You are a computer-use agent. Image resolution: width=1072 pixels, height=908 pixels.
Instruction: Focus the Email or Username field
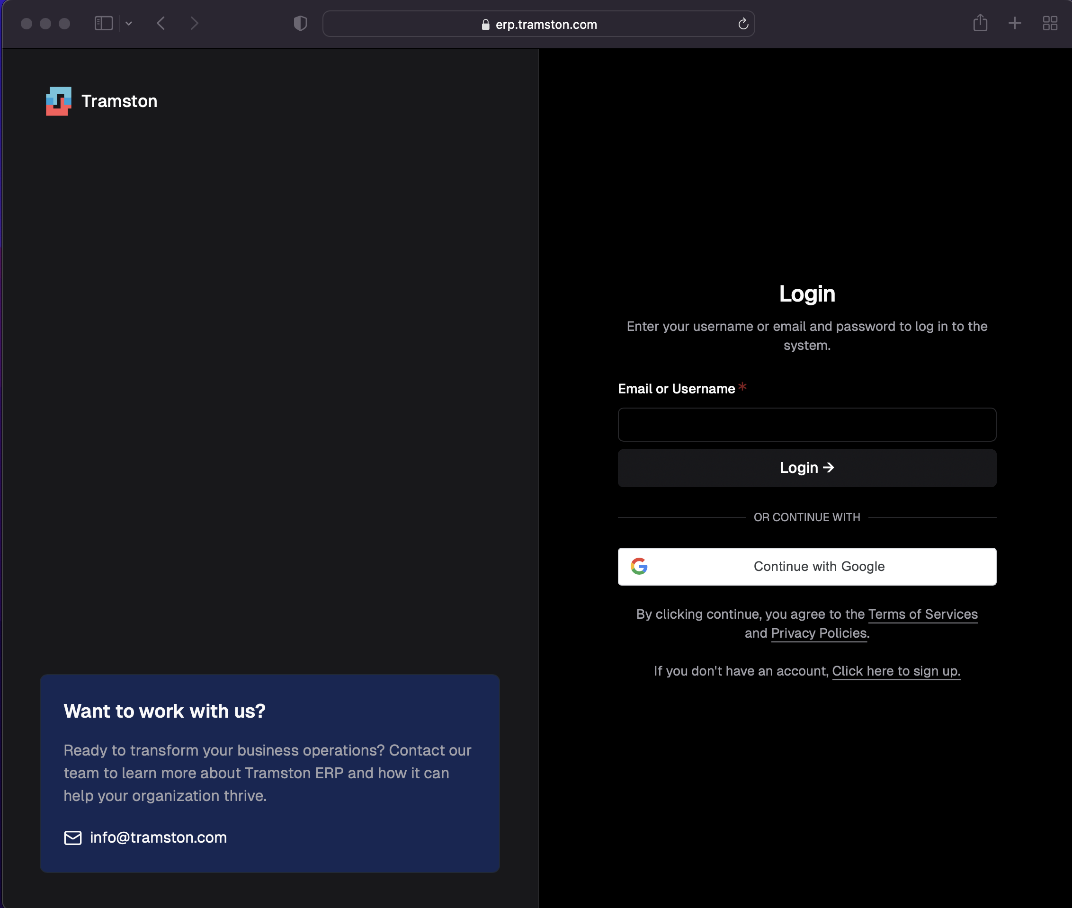click(x=807, y=425)
